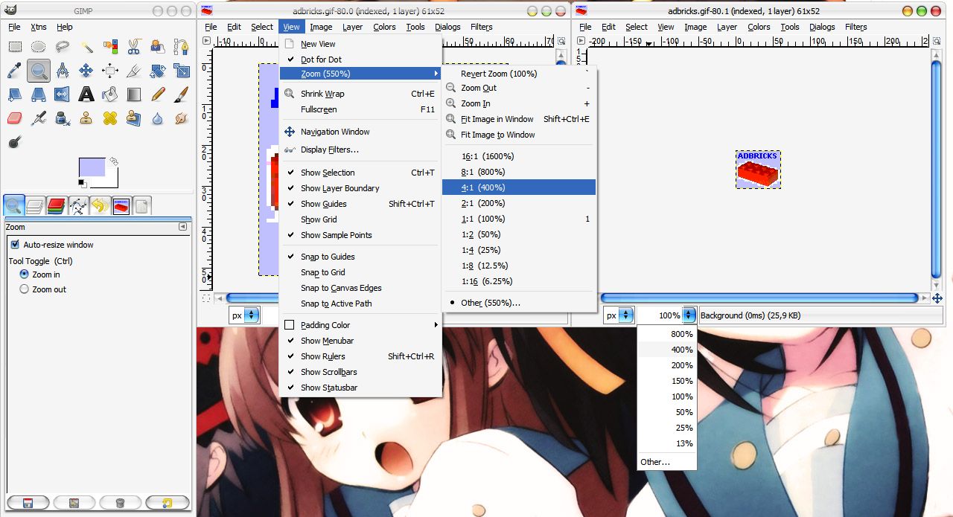This screenshot has width=953, height=517.
Task: Choose 800% from zoom dropdown list
Action: [667, 334]
